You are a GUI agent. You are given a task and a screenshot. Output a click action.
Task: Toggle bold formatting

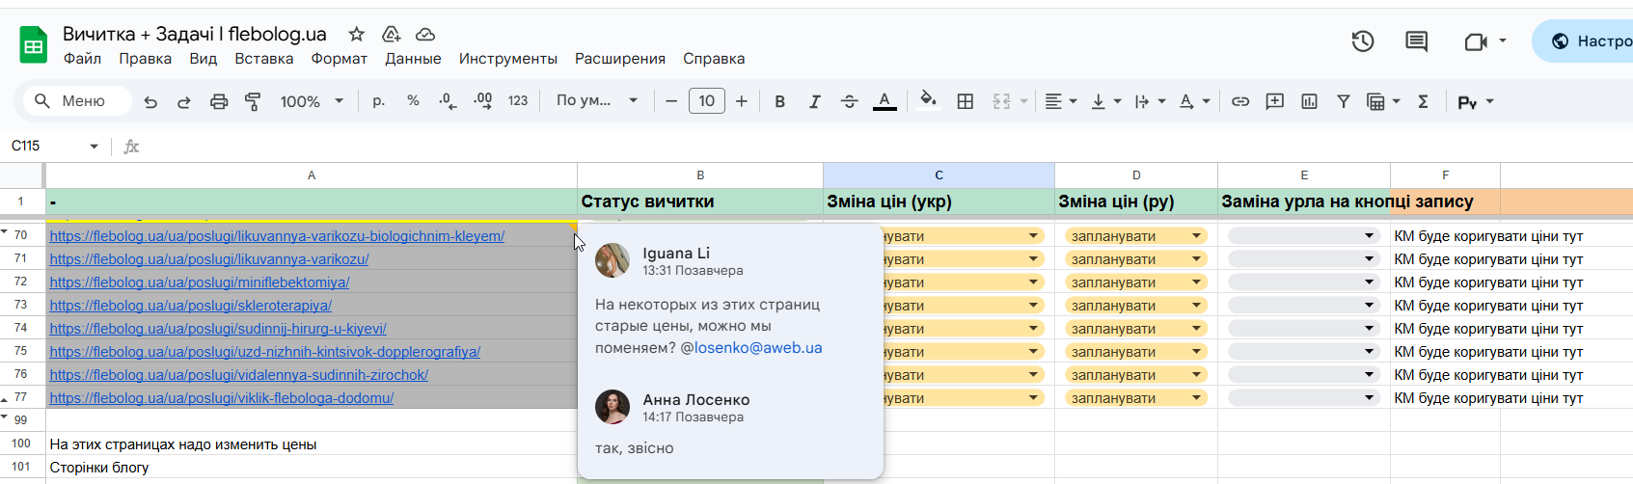(779, 101)
